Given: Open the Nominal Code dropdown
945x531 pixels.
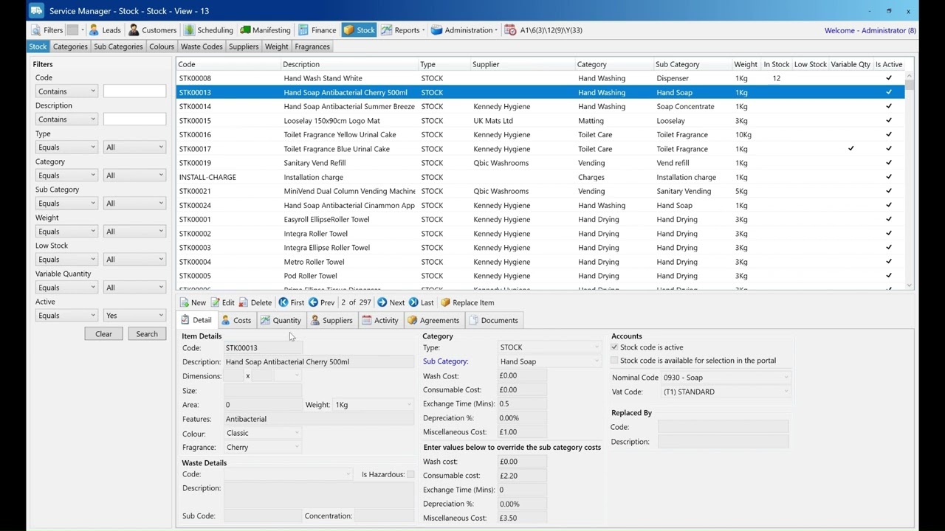Looking at the screenshot, I should click(x=726, y=378).
